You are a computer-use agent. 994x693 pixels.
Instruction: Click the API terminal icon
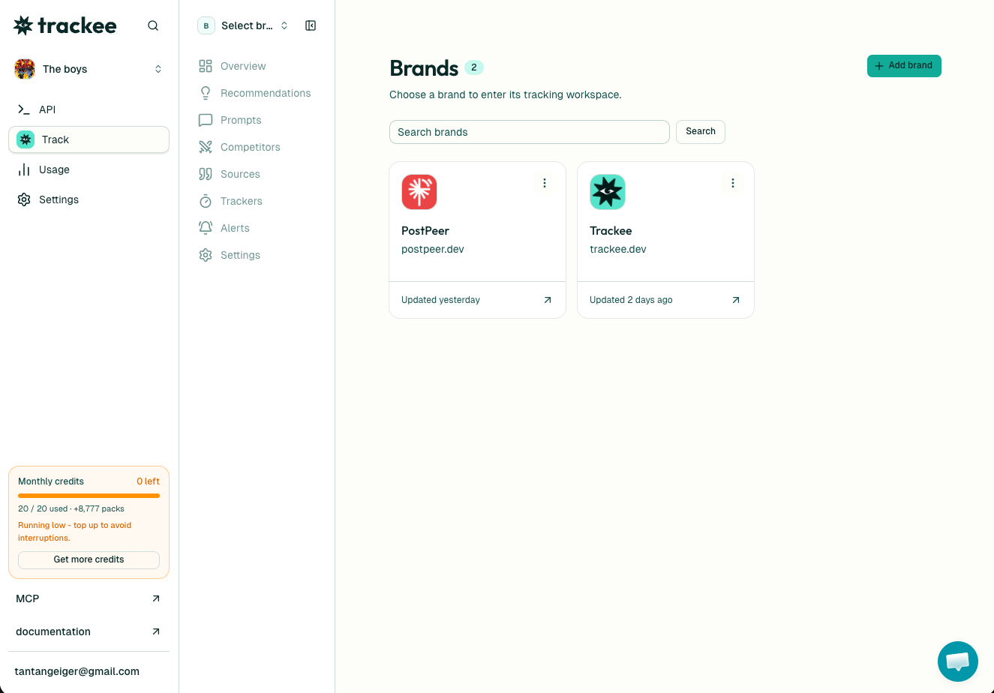pyautogui.click(x=24, y=109)
